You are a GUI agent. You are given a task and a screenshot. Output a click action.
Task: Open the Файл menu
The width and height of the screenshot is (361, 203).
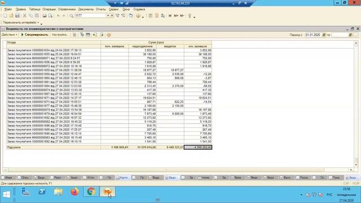coord(8,9)
